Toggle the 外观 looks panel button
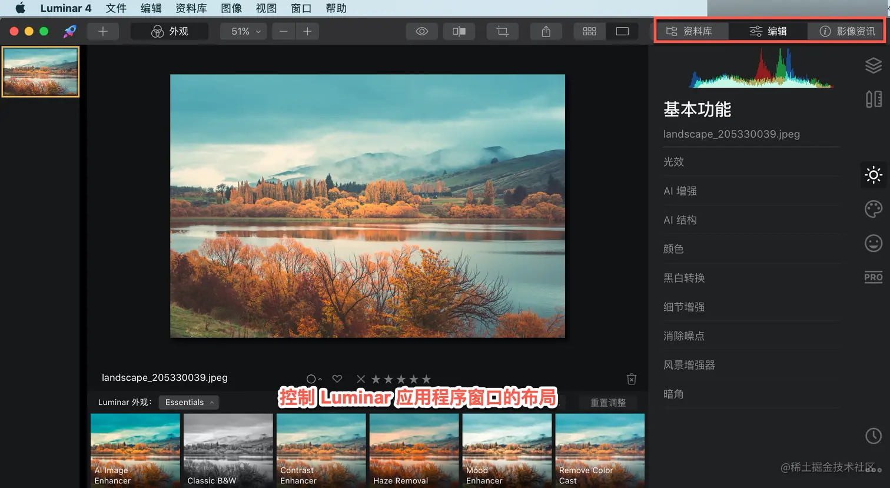Image resolution: width=890 pixels, height=488 pixels. click(x=170, y=31)
